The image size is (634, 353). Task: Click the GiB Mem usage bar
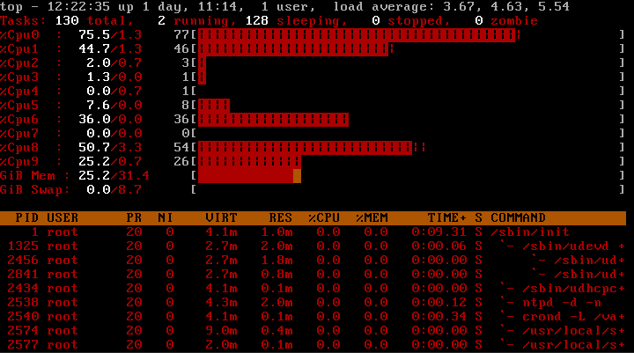[x=249, y=176]
